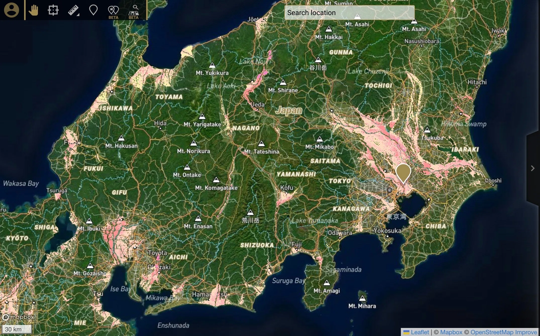Viewport: 540px width, 336px height.
Task: Click the GIFU prefecture label
Action: click(119, 193)
